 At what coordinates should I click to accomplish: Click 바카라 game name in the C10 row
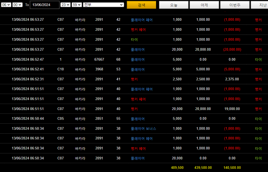tap(80, 69)
